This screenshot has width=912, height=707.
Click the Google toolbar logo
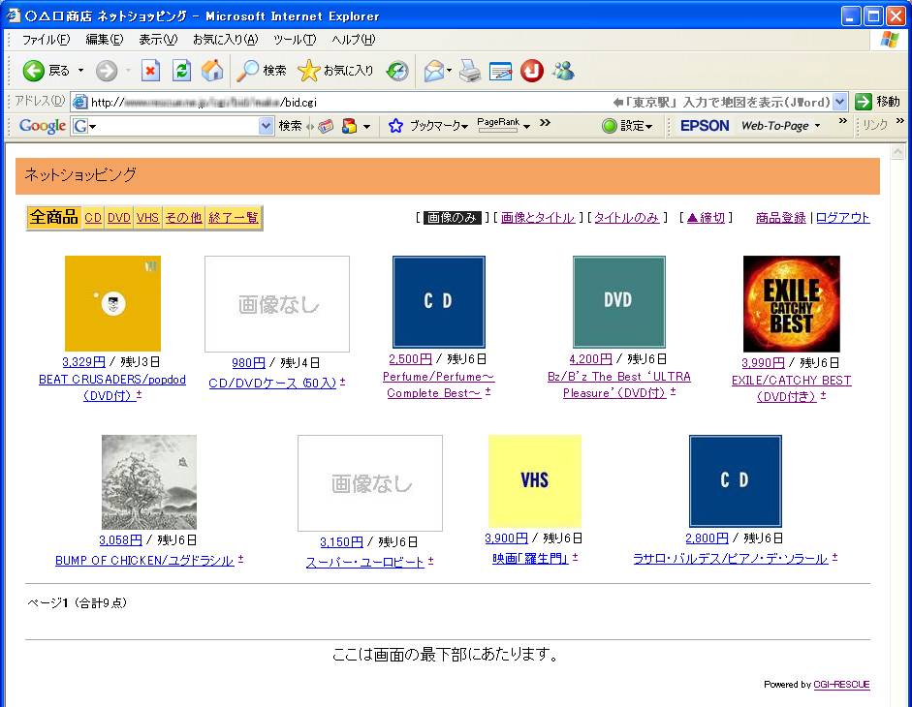[42, 126]
